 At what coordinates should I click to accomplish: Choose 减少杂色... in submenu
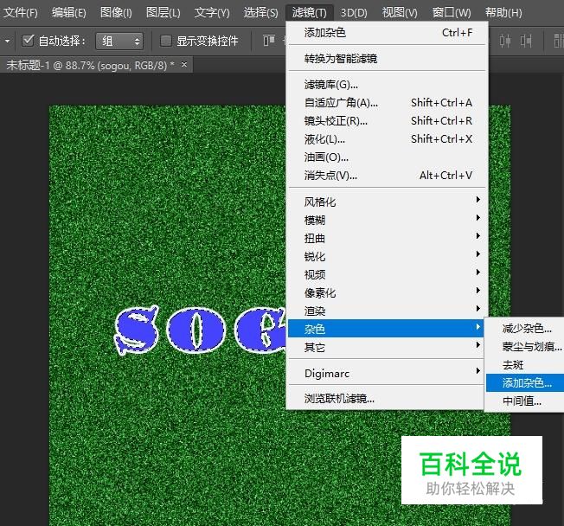[x=525, y=329]
